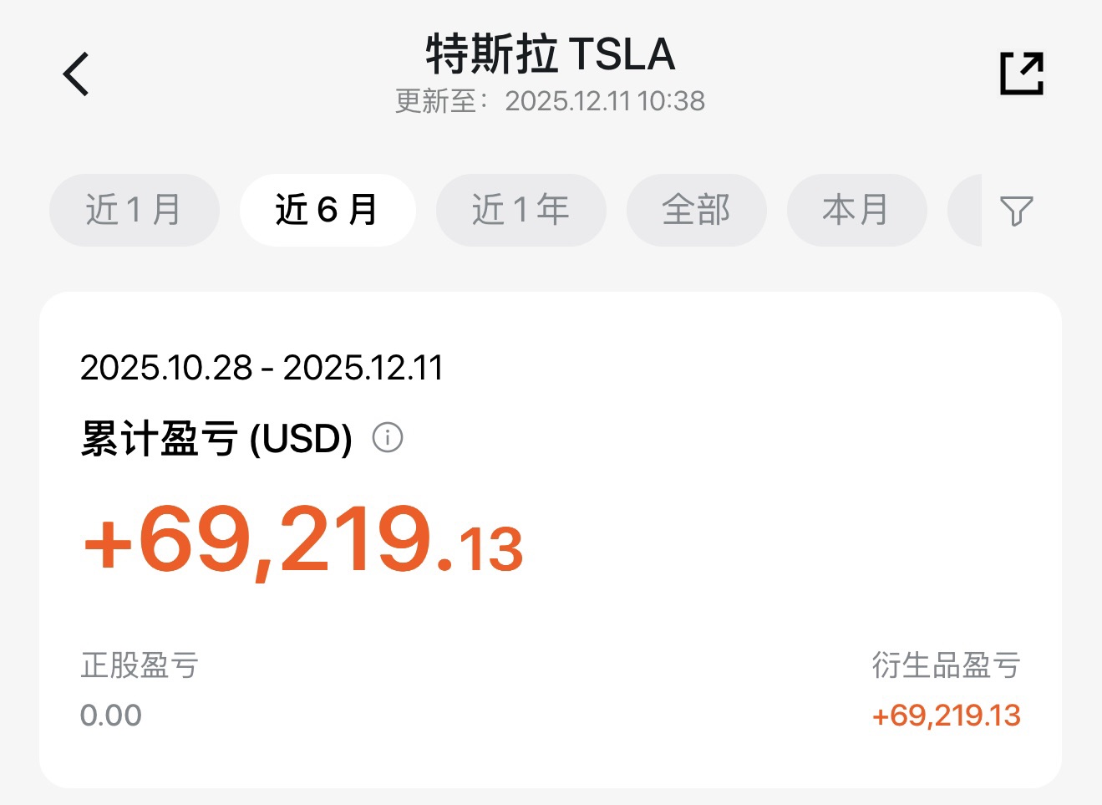This screenshot has height=805, width=1102.
Task: Tap the partially hidden tab after 本月
Action: tap(966, 210)
